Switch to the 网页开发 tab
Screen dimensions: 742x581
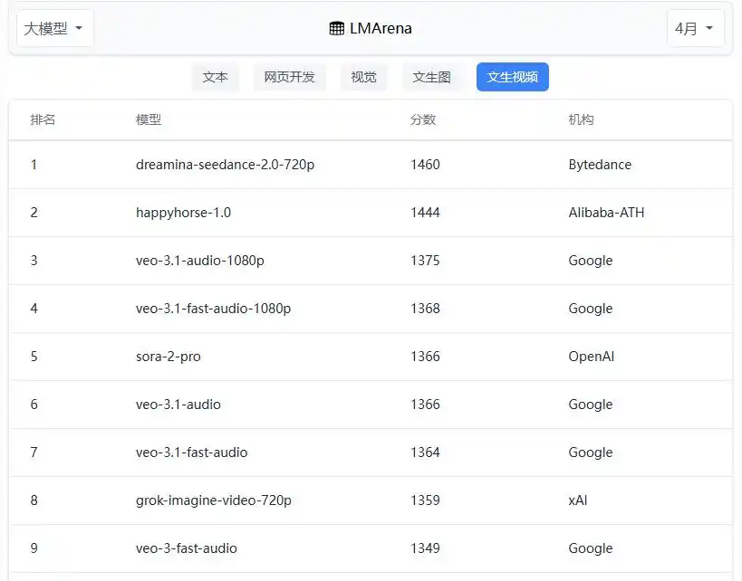click(290, 77)
